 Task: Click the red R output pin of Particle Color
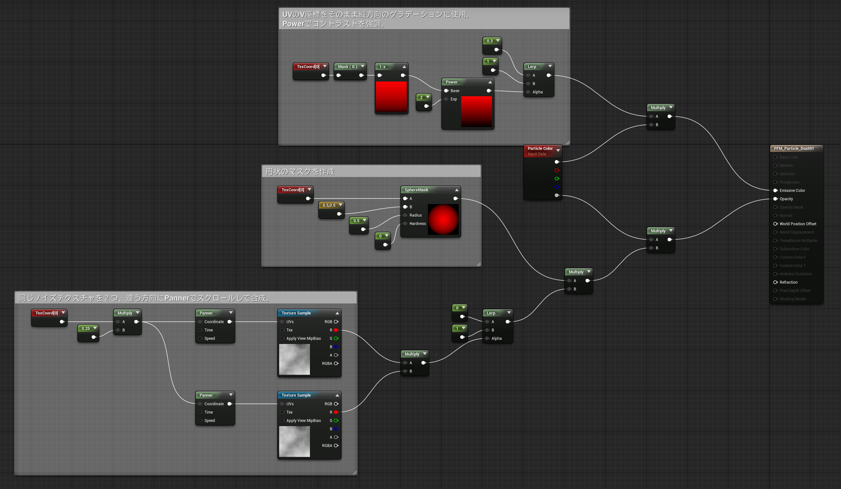(x=556, y=170)
